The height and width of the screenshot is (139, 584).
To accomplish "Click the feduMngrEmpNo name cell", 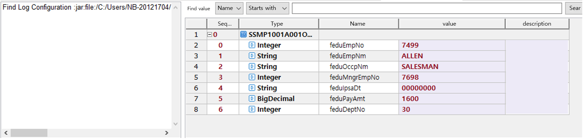I will 359,77.
